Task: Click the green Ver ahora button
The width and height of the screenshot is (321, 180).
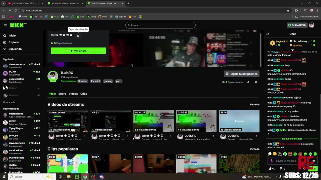Action: (78, 51)
